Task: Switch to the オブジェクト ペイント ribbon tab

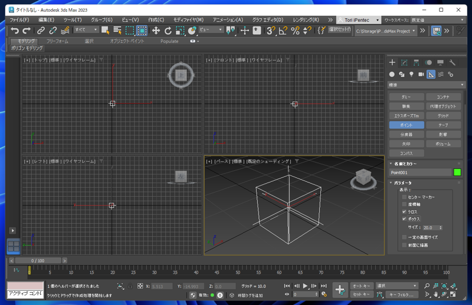Action: click(x=127, y=41)
